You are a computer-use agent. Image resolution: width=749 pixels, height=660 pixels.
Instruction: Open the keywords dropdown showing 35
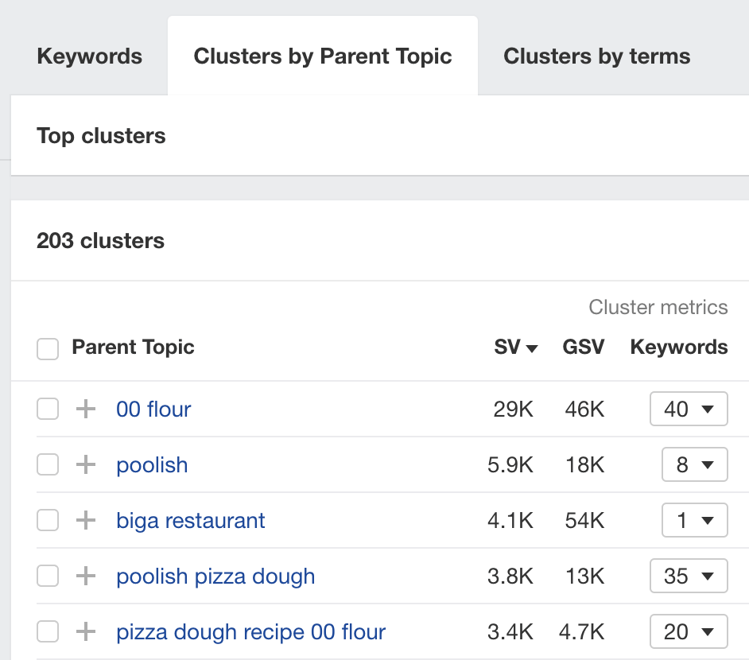[x=689, y=576]
